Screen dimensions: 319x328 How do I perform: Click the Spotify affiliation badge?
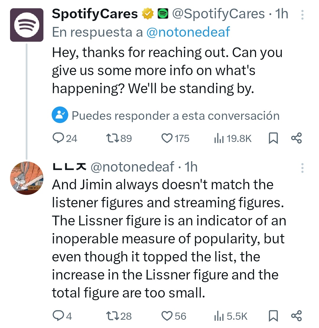click(x=163, y=14)
